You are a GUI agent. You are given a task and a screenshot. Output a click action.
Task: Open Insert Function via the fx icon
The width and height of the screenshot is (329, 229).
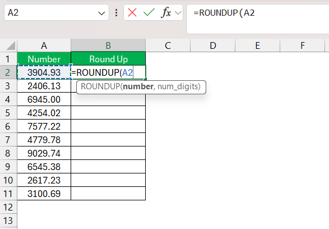166,12
